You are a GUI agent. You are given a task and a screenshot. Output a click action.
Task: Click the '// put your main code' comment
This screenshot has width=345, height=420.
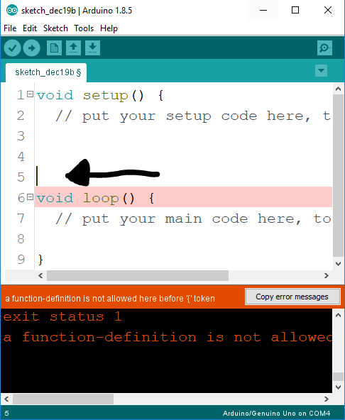[x=193, y=219]
